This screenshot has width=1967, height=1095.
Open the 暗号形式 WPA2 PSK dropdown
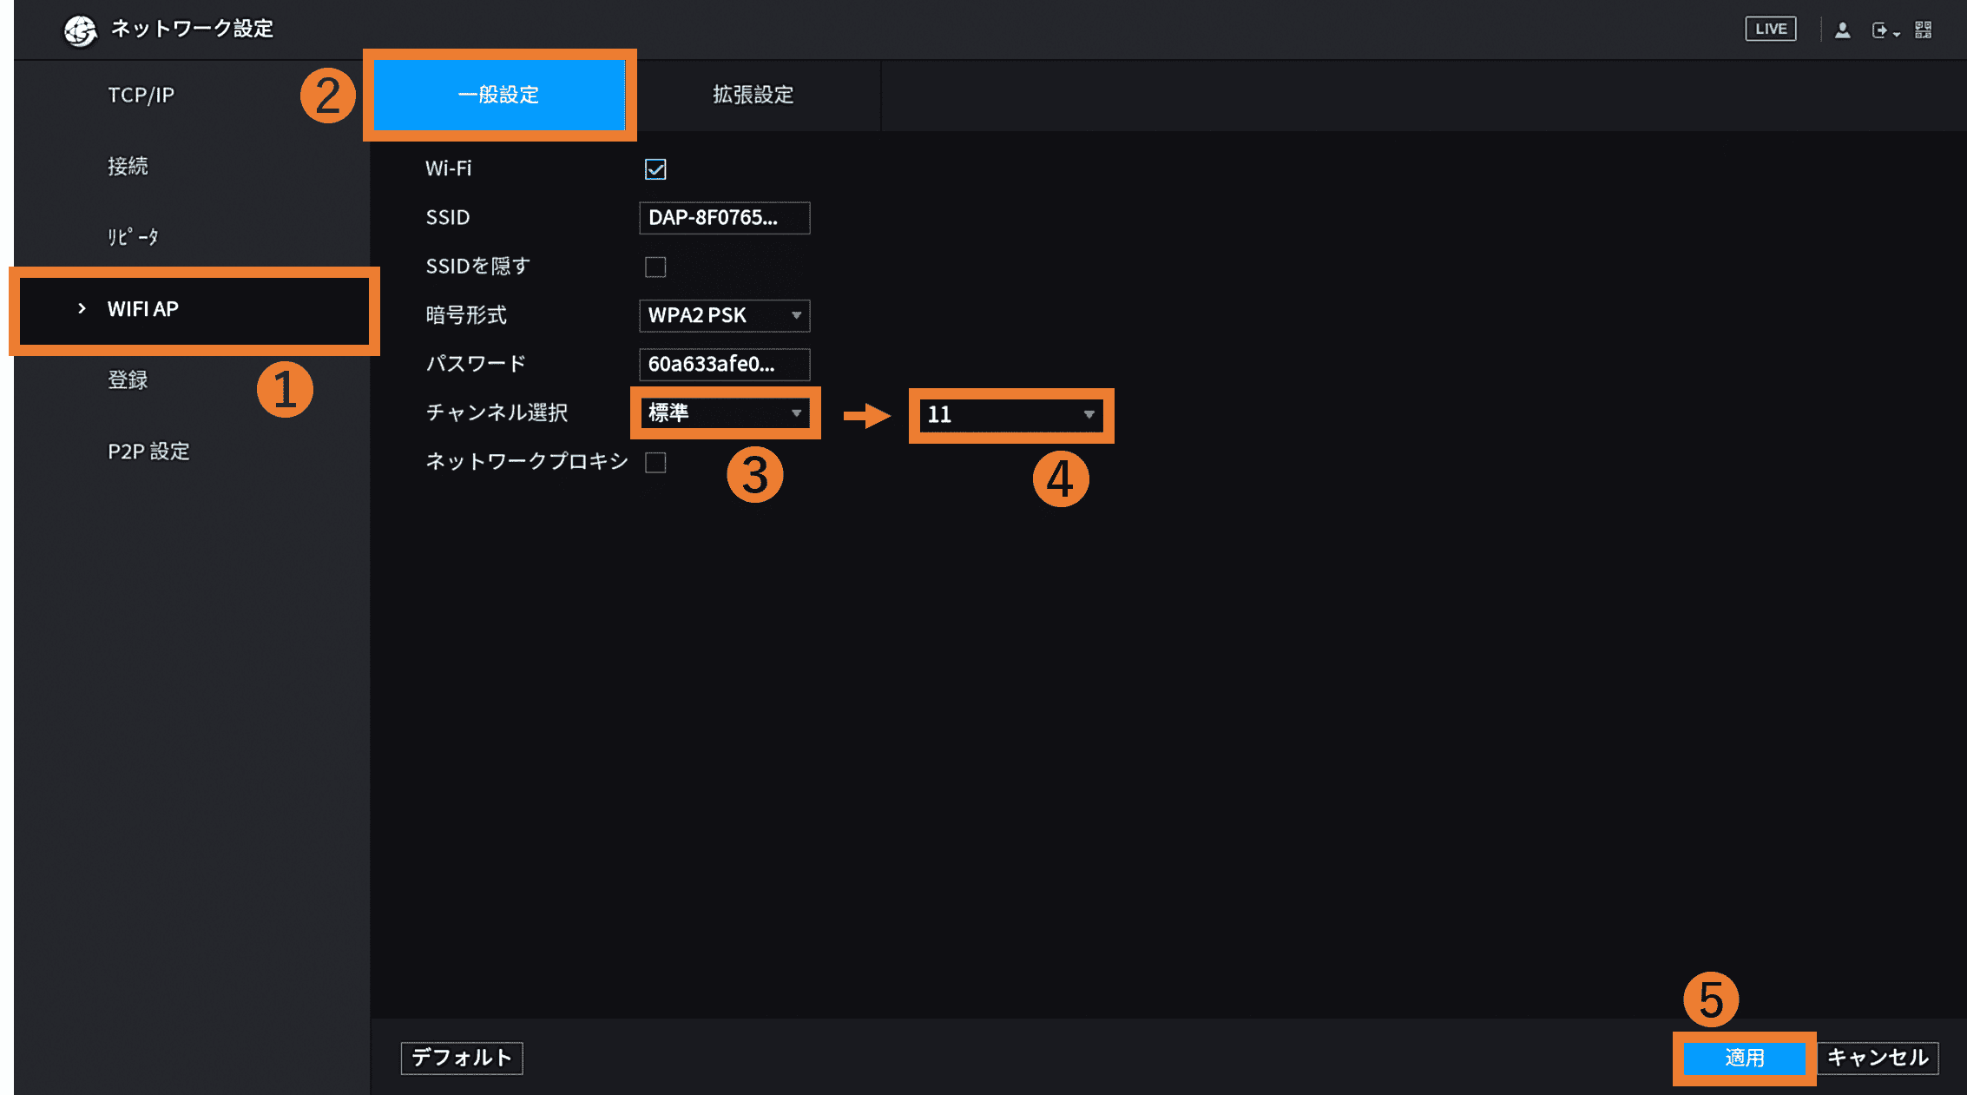724,315
